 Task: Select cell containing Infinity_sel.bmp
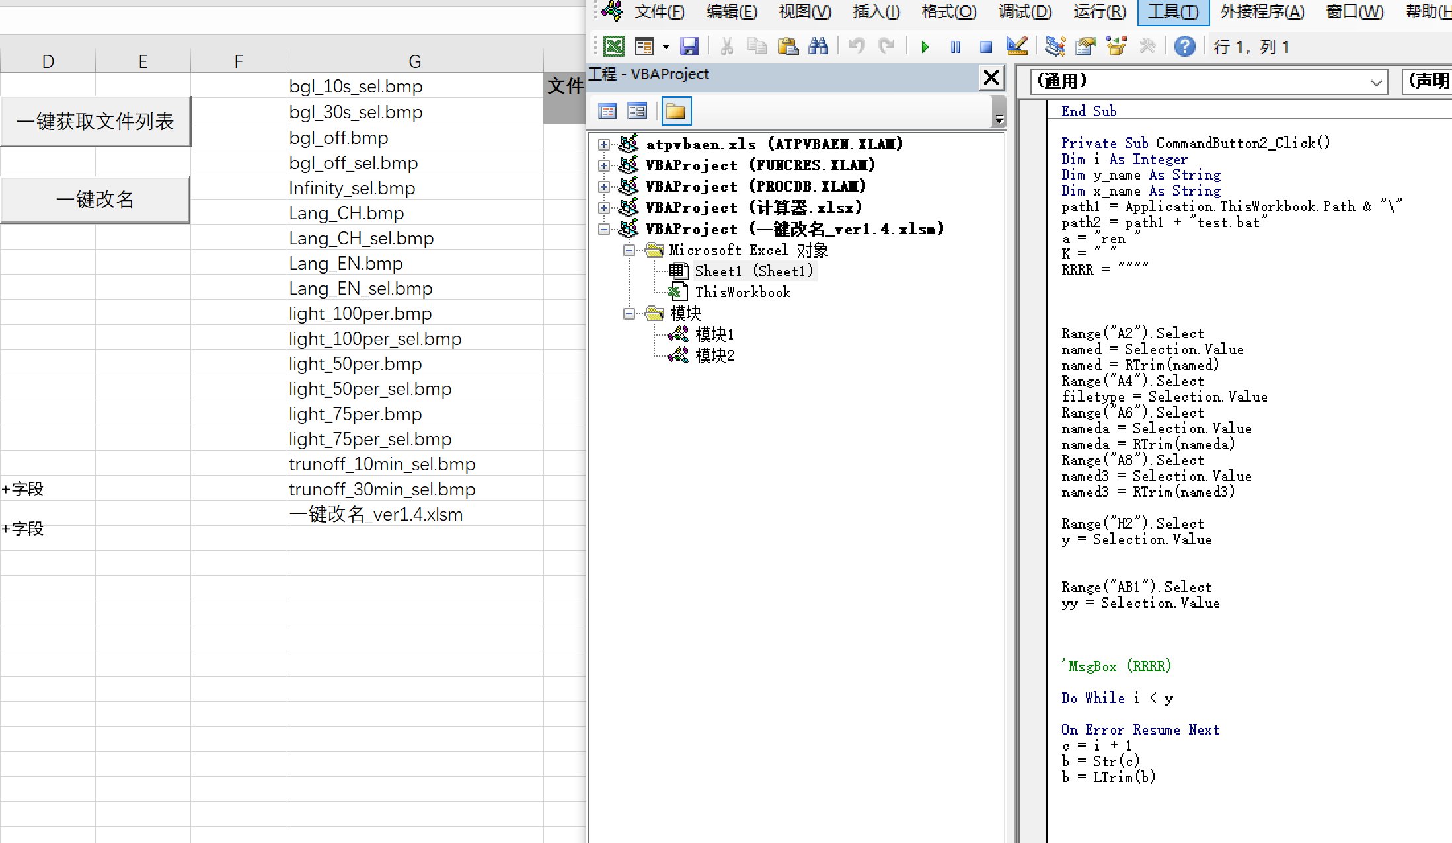(414, 188)
